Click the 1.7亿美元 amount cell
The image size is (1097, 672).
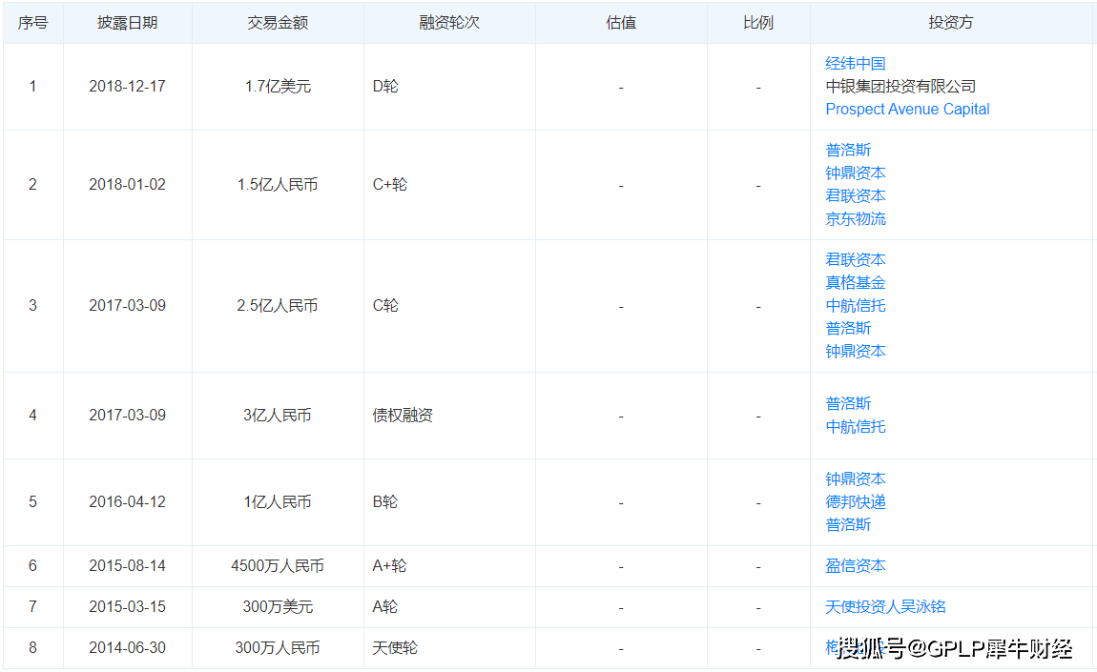point(278,86)
